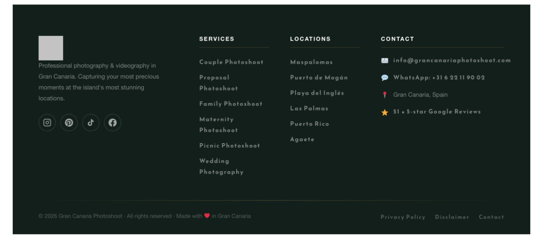
Task: Open the Pinterest social icon
Action: tap(69, 123)
